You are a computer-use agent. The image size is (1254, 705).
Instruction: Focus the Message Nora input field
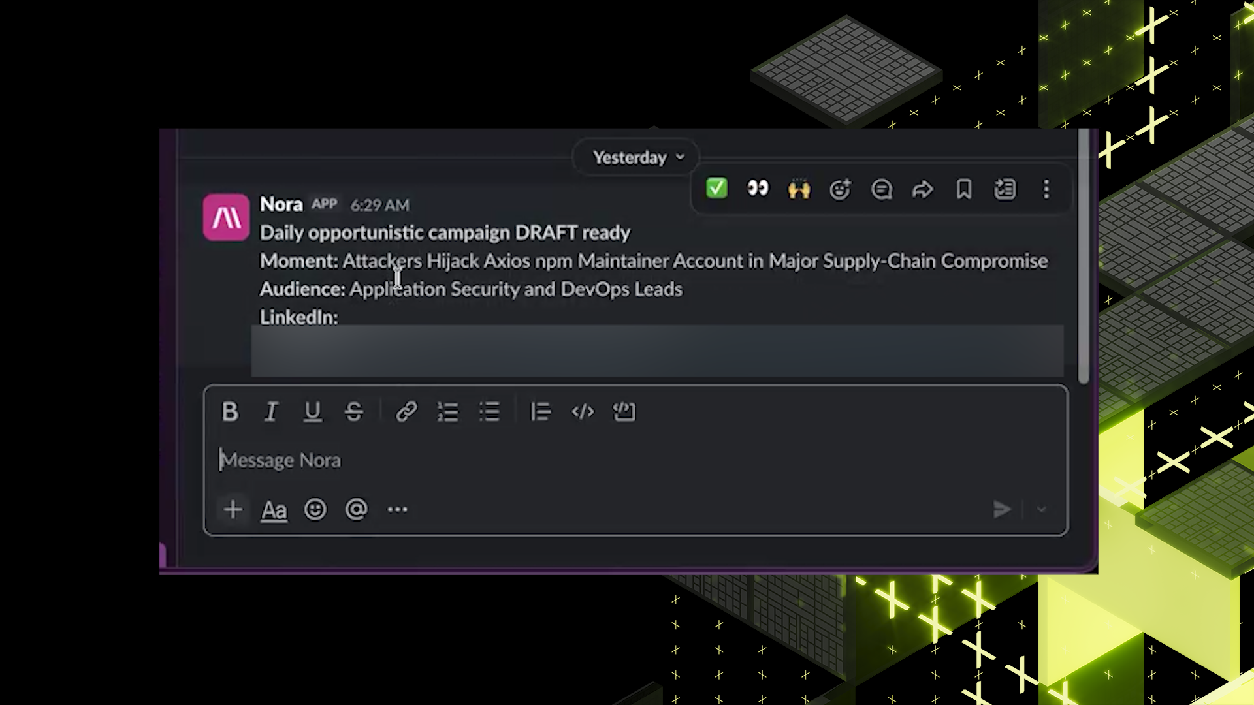click(x=635, y=460)
